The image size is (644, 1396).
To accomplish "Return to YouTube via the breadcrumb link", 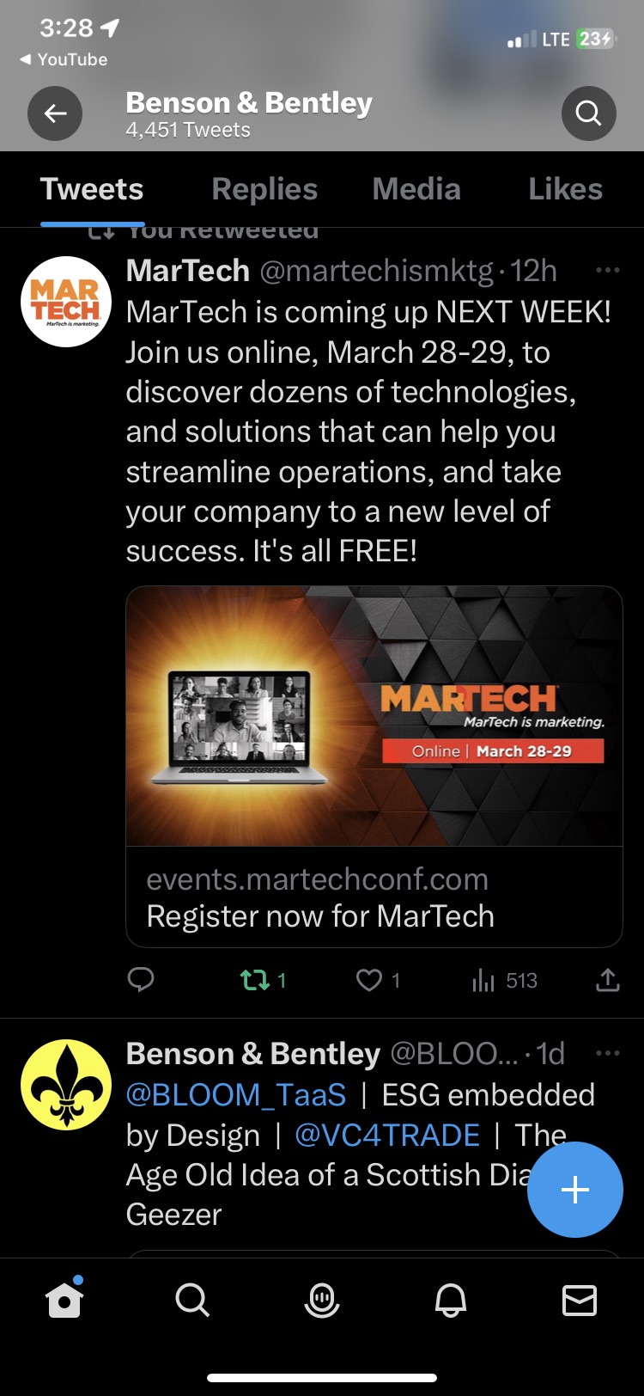I will coord(64,59).
